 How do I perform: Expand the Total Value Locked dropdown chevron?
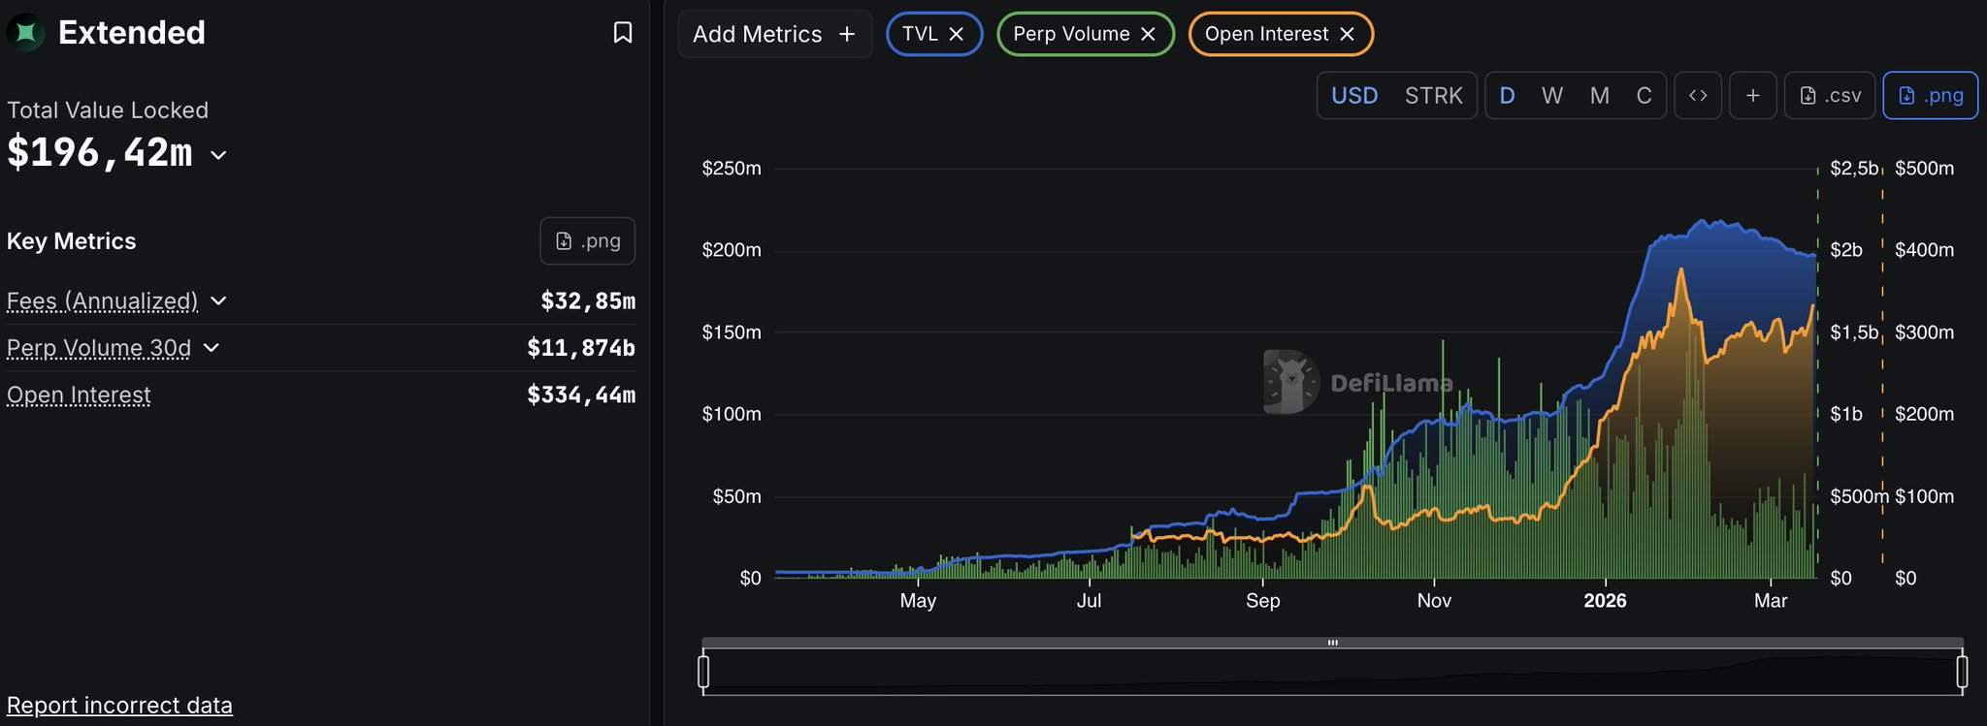click(x=219, y=155)
